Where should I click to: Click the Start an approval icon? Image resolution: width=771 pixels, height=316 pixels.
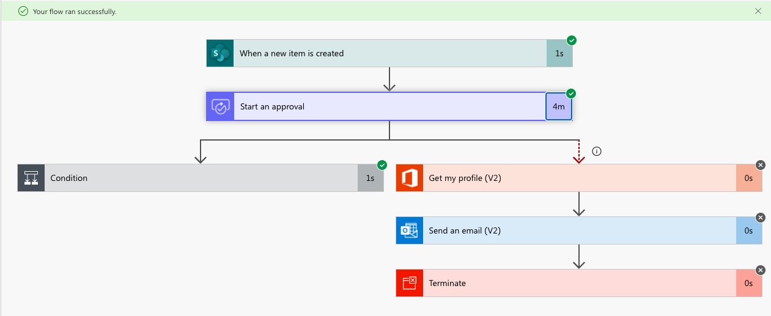[x=220, y=106]
